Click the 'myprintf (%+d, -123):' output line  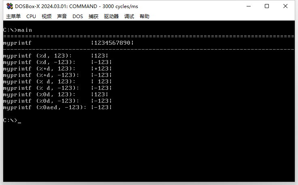click(57, 75)
